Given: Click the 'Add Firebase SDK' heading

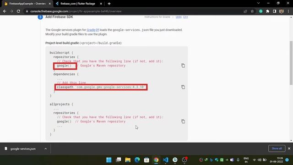Looking at the screenshot, I should pyautogui.click(x=59, y=17).
